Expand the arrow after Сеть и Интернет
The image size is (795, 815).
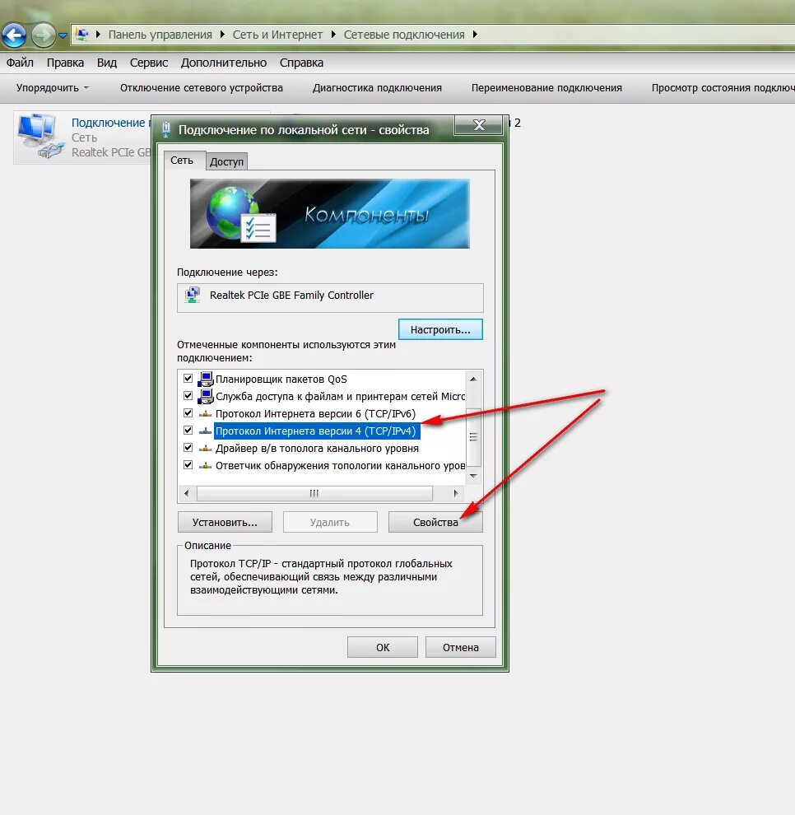coord(333,35)
